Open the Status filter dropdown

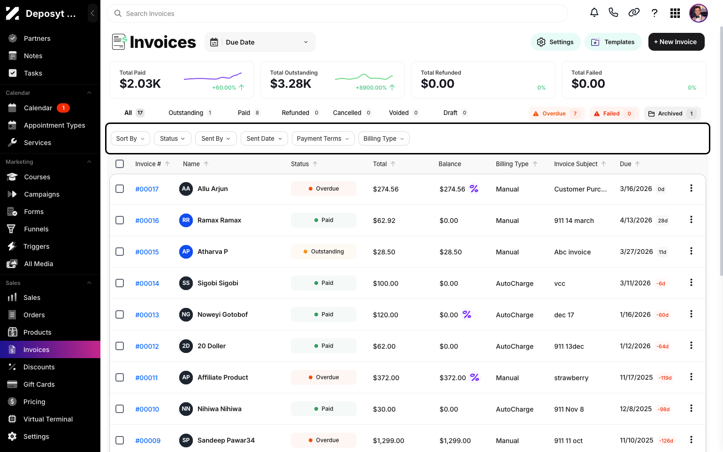click(x=173, y=138)
